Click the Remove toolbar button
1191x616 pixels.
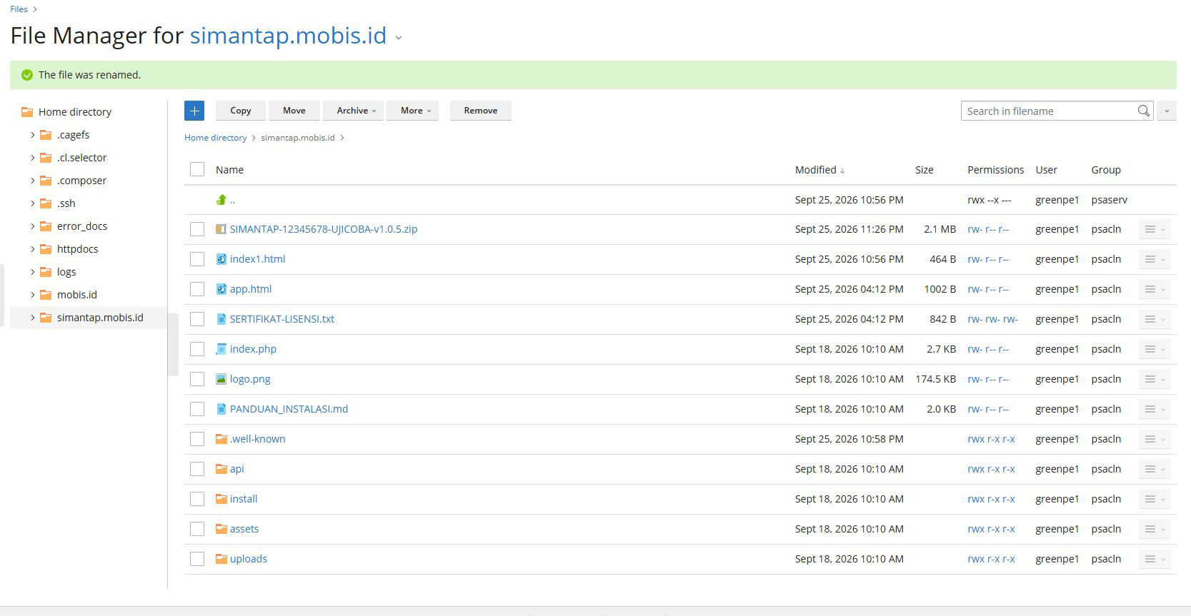(x=481, y=111)
